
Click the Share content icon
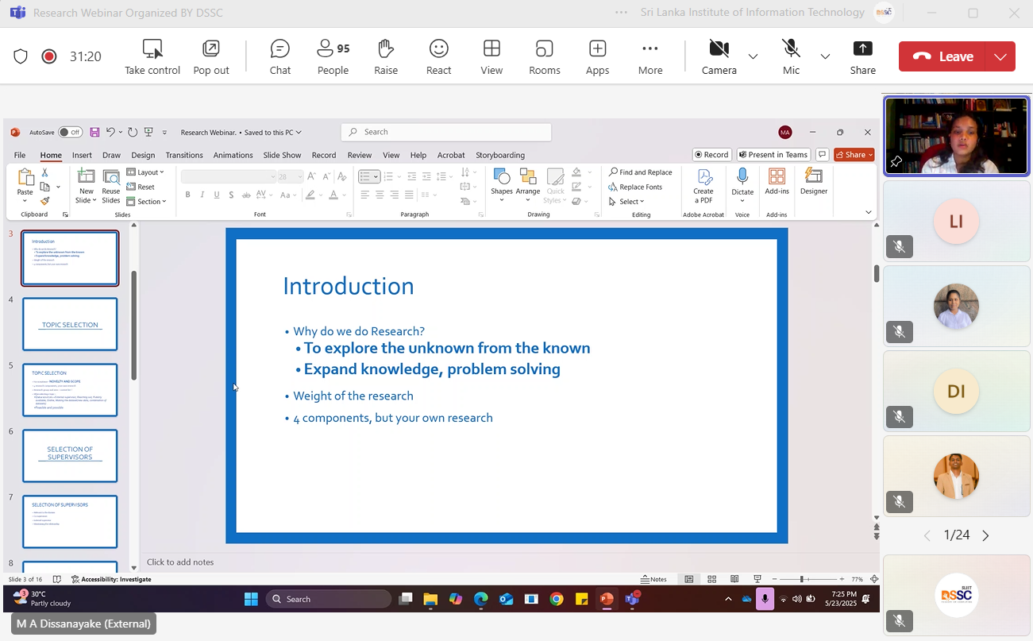click(862, 56)
